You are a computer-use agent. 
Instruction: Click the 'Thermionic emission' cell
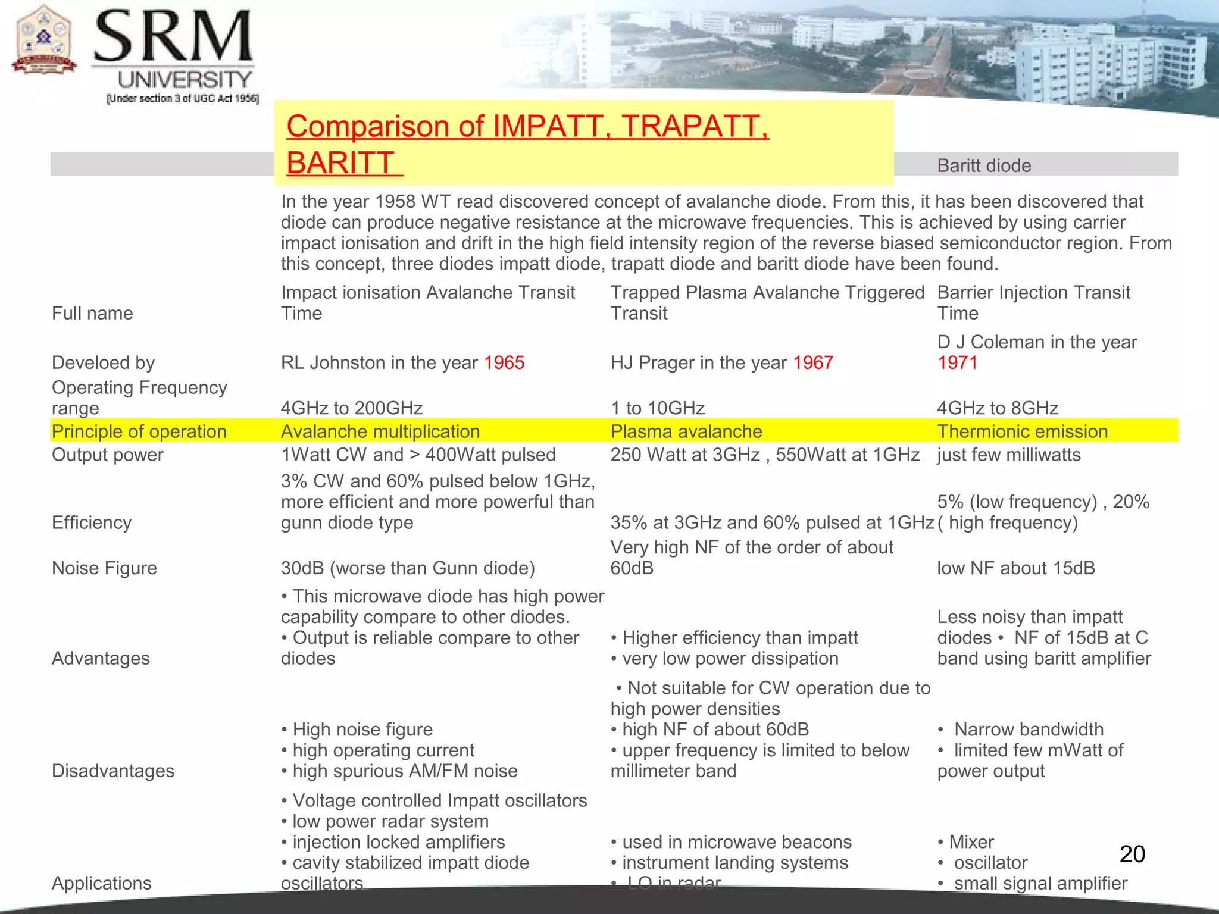coord(1023,431)
